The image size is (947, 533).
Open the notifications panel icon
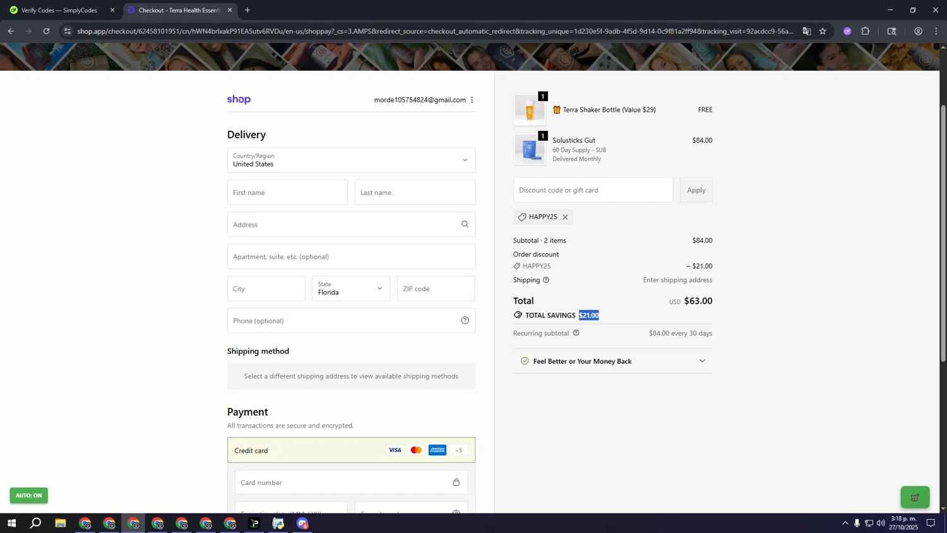tap(931, 523)
